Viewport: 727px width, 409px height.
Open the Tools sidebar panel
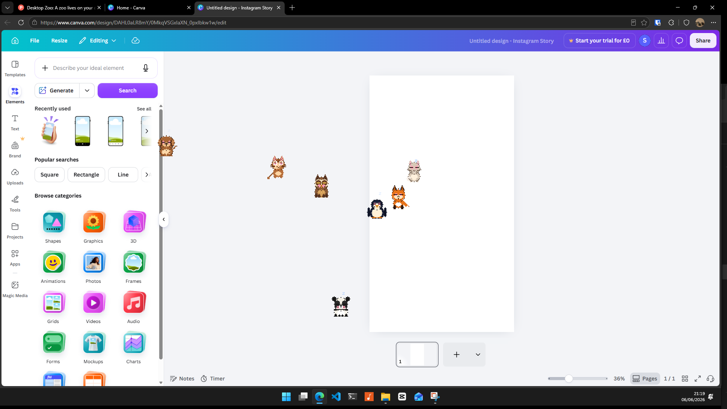click(x=15, y=204)
